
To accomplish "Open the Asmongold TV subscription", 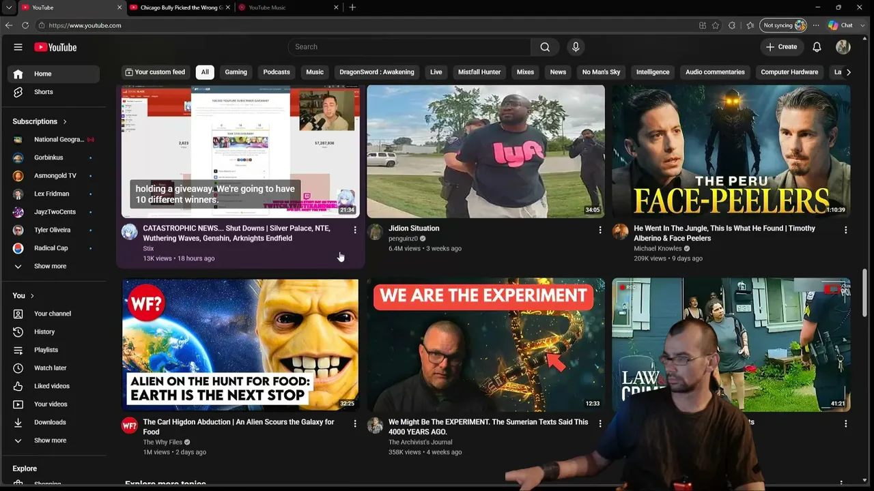I will click(53, 176).
